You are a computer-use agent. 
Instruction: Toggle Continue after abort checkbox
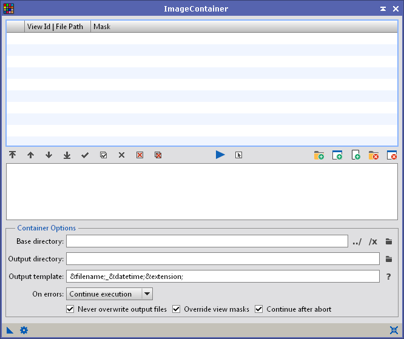258,309
